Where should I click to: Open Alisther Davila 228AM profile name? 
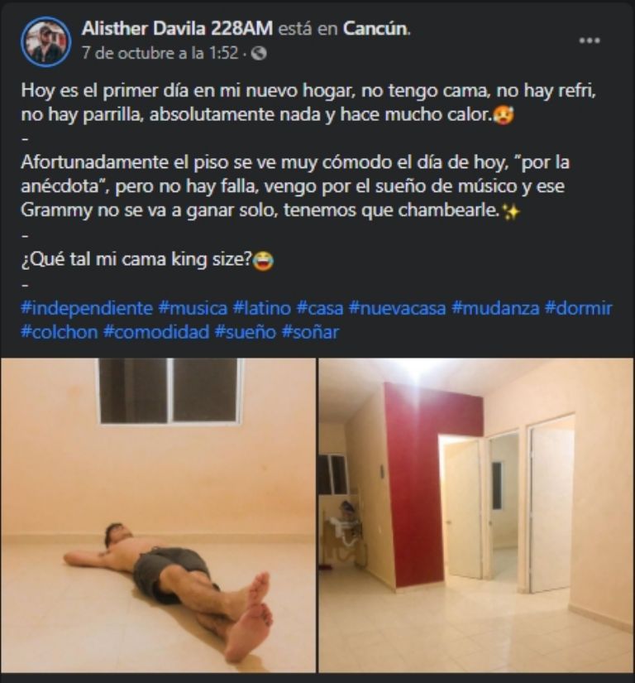coord(177,29)
